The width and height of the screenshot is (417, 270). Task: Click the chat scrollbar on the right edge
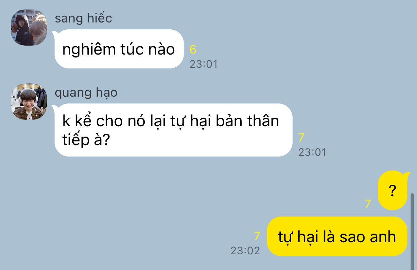(x=412, y=231)
